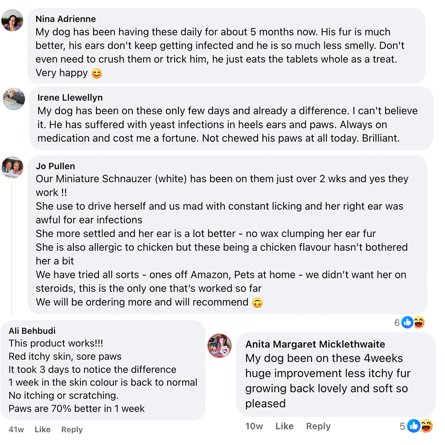Click the Ali Behbudi commenter name

pyautogui.click(x=32, y=331)
